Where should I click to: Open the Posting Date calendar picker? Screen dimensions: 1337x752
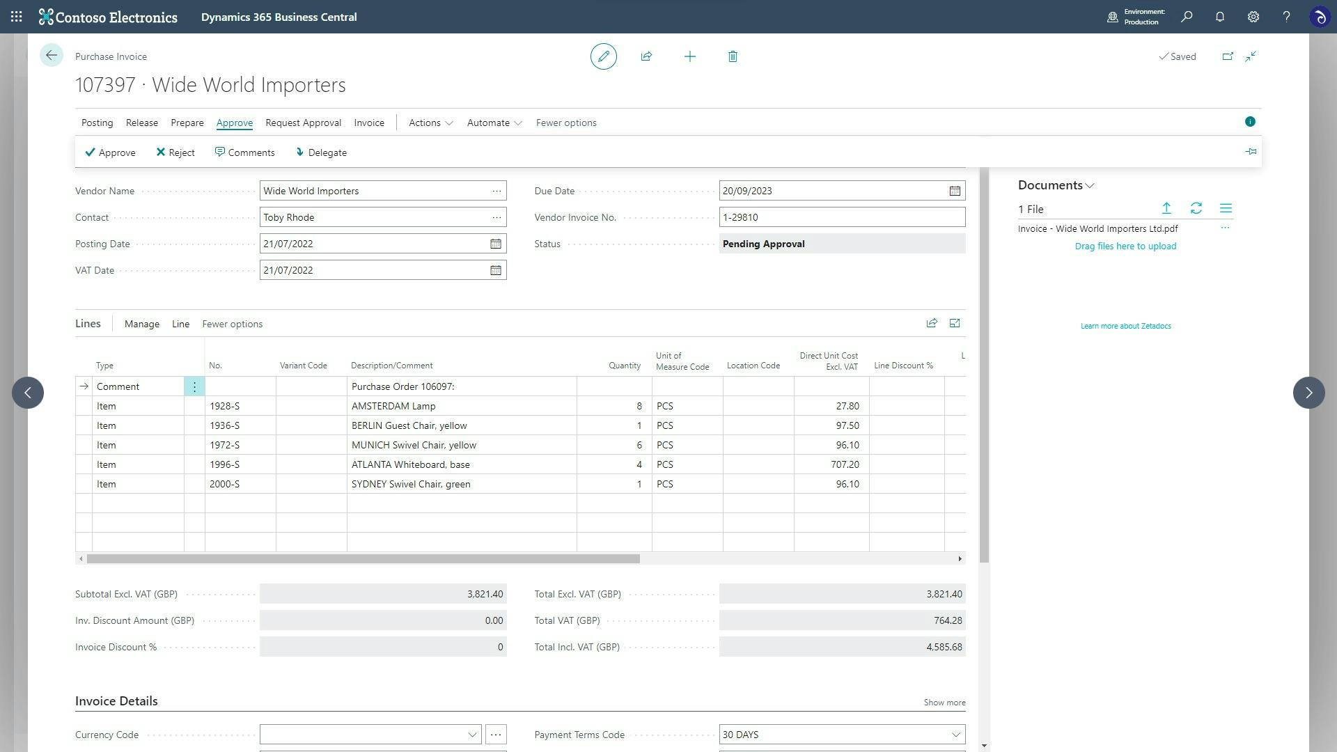495,244
